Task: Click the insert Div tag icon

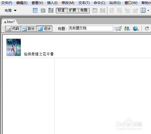Action: pyautogui.click(x=43, y=10)
